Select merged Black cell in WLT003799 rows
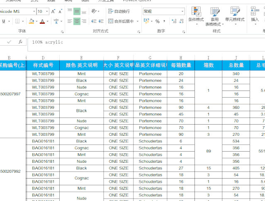This screenshot has width=265, height=201. 81,111
